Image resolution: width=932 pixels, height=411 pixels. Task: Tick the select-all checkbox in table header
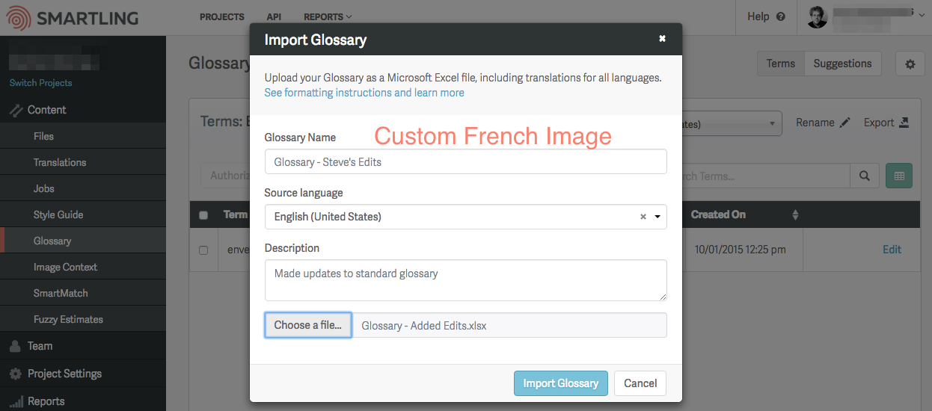click(203, 215)
